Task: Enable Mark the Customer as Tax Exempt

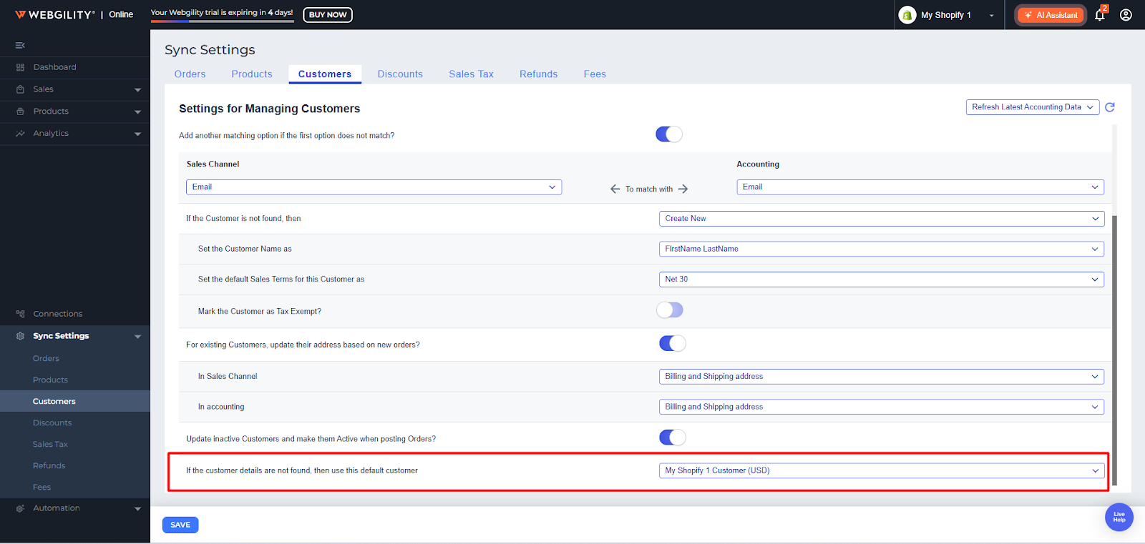Action: click(670, 310)
